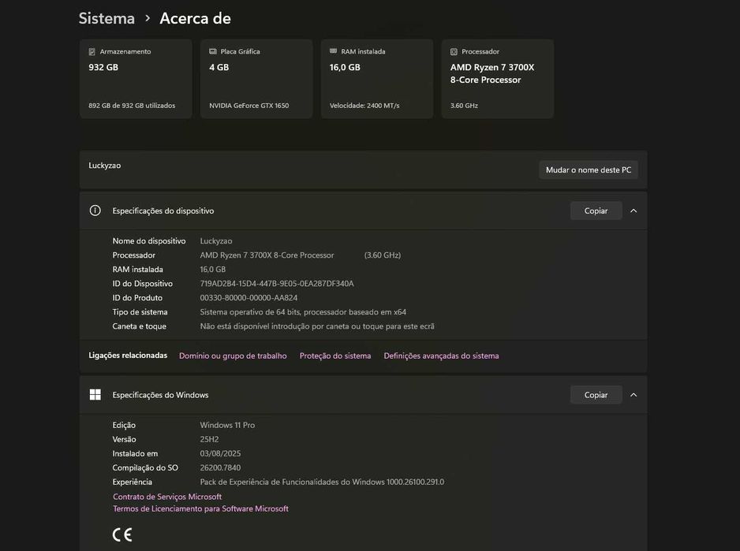
Task: Select the AMD Ryzen 7 3700X 8-Core Processor value
Action: tap(267, 255)
